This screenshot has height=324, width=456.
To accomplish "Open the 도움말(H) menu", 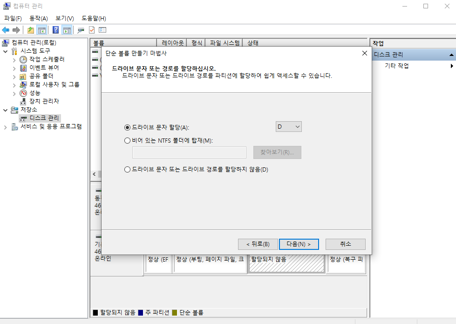I will (94, 18).
